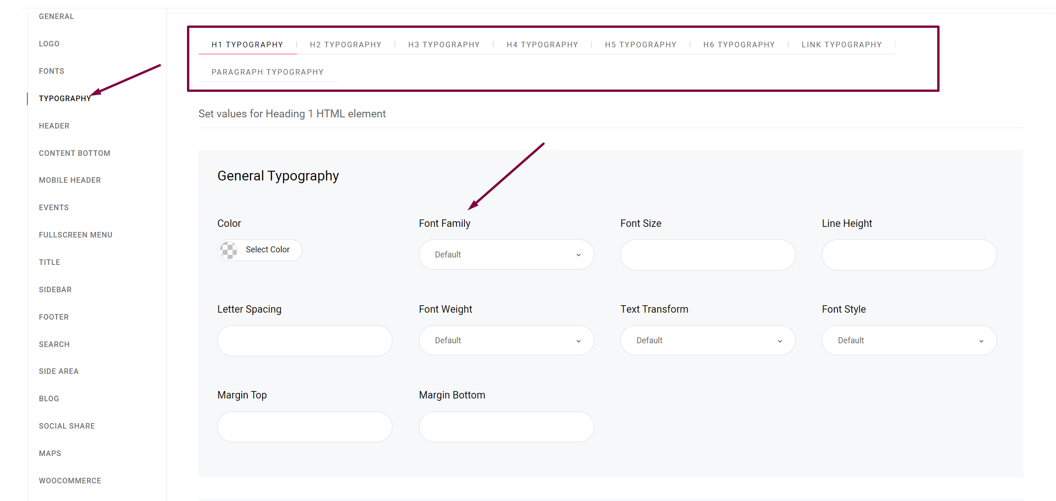Focus the Margin Bottom input field
1056x501 pixels.
tap(506, 427)
